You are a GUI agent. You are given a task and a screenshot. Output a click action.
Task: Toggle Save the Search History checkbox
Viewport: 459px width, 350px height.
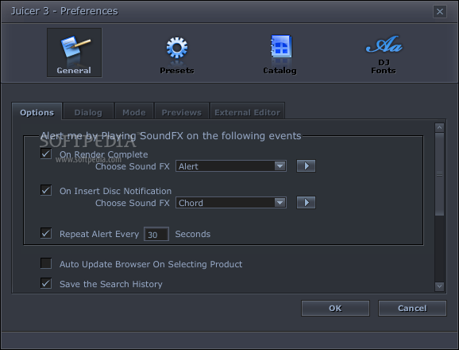point(46,283)
